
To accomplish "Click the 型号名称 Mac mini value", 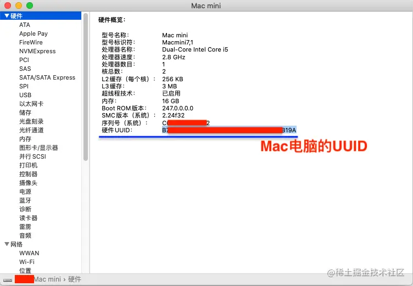I will coord(175,35).
